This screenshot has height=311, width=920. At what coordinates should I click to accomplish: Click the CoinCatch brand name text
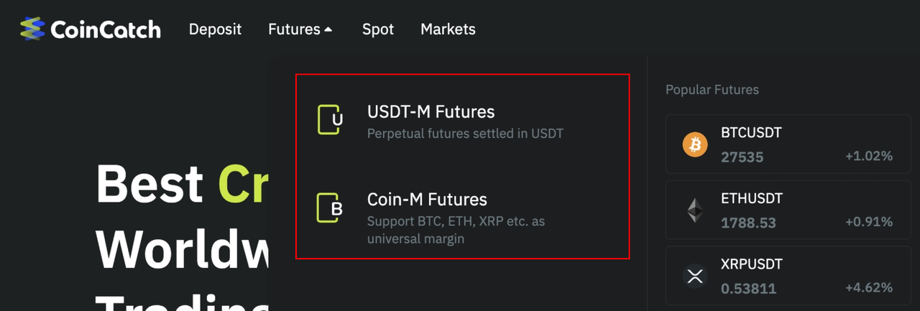click(106, 29)
